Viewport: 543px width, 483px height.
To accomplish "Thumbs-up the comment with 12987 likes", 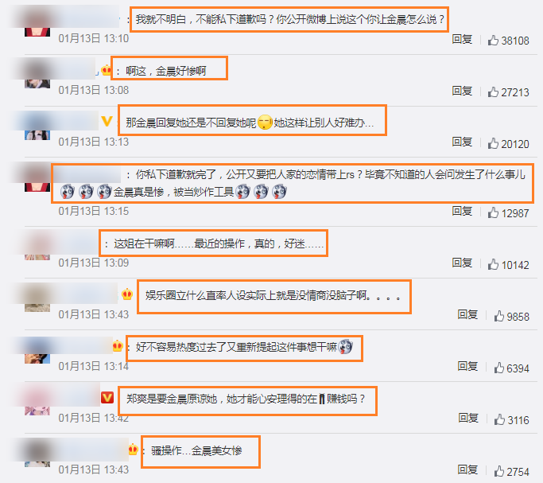I will [493, 212].
